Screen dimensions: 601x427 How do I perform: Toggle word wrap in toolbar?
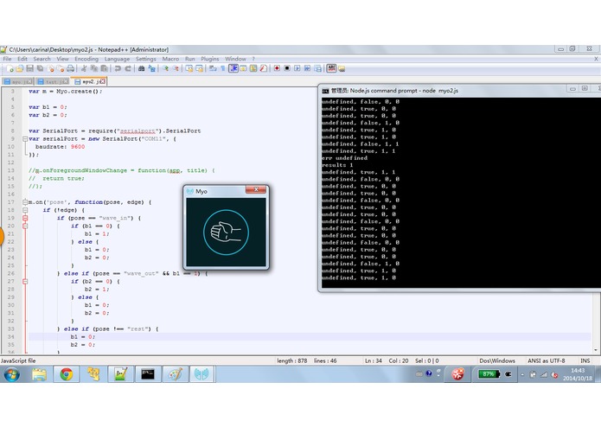(x=213, y=68)
